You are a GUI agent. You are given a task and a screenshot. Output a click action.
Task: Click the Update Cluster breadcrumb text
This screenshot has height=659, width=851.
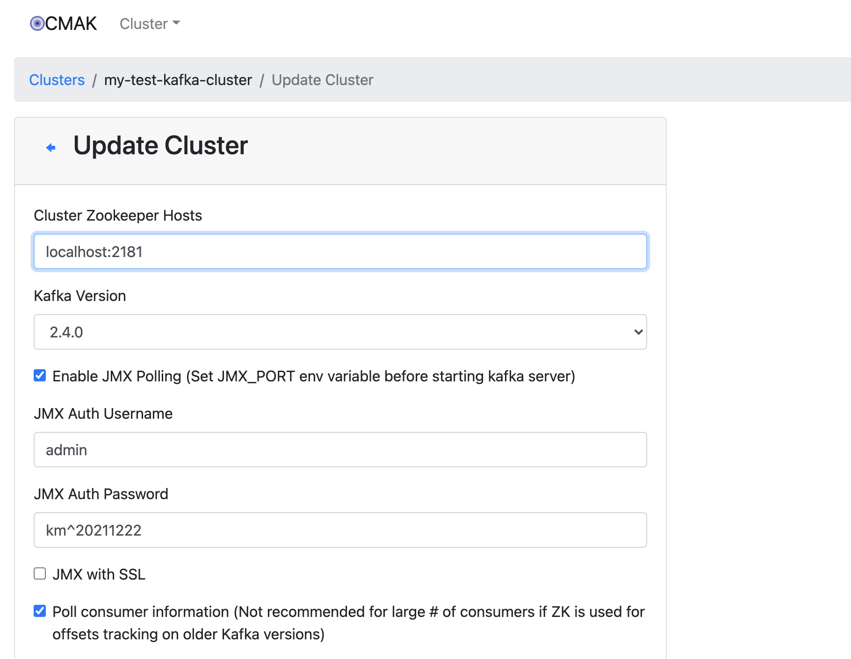tap(323, 80)
